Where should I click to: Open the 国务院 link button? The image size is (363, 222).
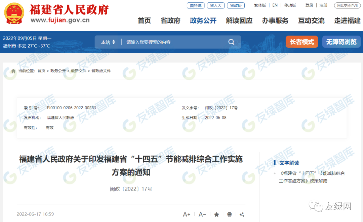pos(195,5)
